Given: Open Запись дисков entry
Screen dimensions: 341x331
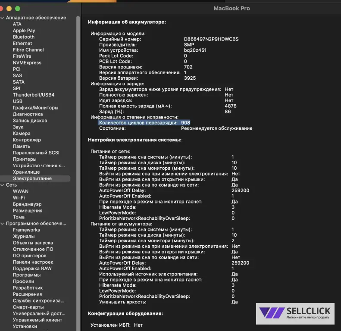Looking at the screenshot, I should [30, 121].
